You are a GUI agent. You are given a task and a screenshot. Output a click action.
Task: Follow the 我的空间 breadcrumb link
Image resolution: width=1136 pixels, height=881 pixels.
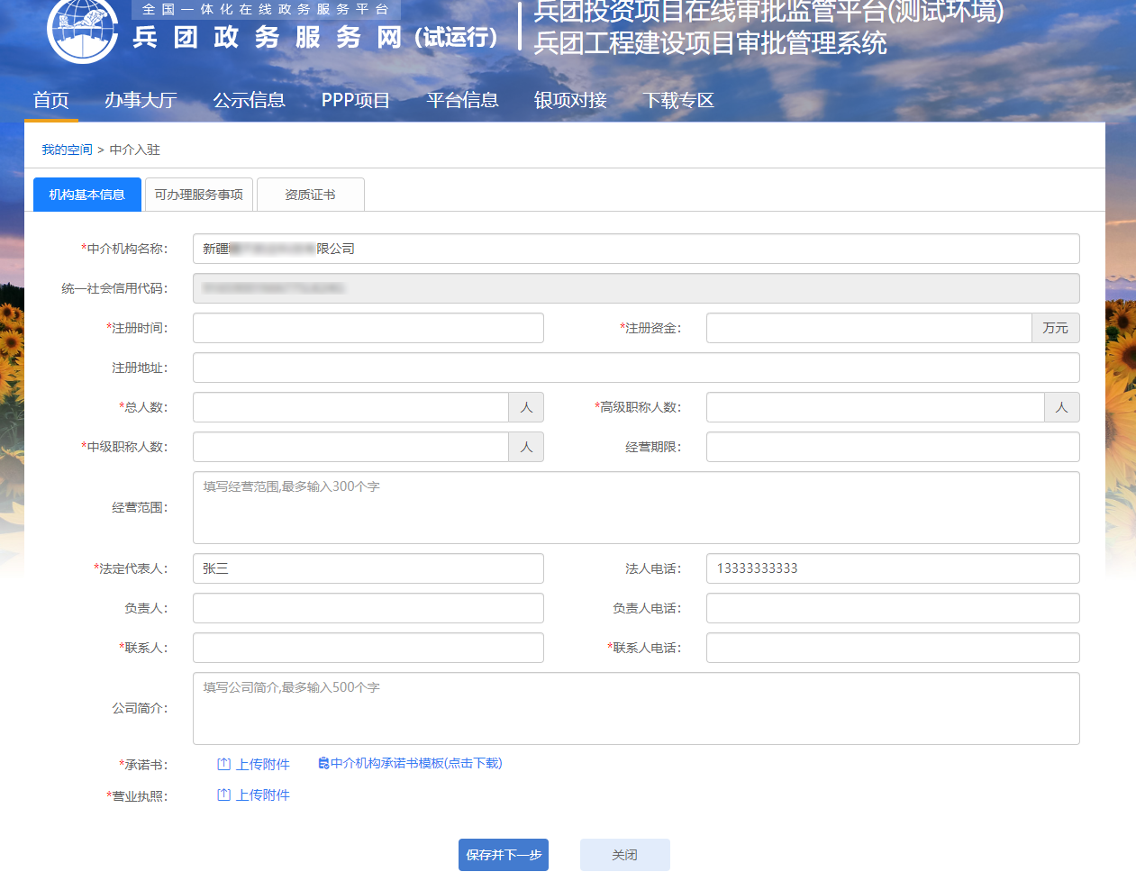(67, 150)
